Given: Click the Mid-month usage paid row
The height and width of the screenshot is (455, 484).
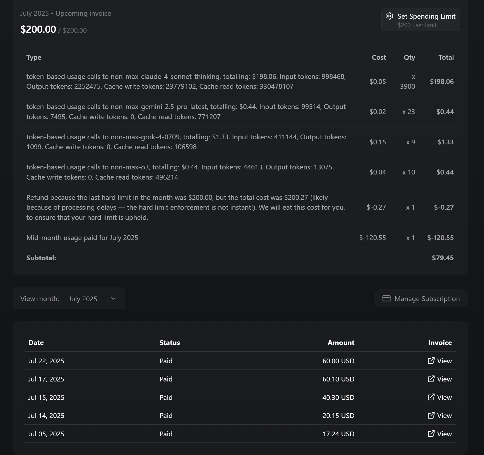Looking at the screenshot, I should (82, 238).
